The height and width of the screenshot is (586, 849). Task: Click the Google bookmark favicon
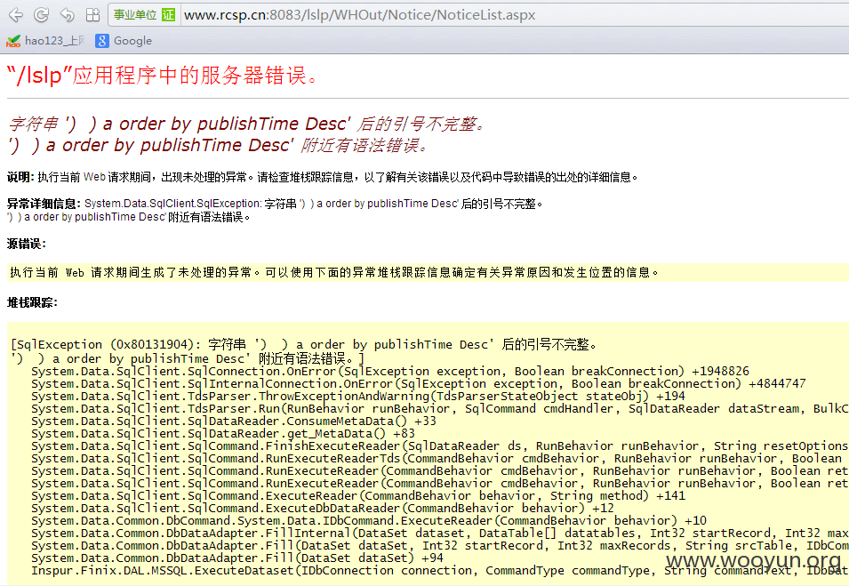pyautogui.click(x=102, y=41)
